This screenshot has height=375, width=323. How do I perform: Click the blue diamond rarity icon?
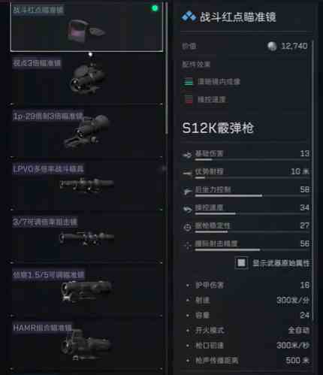pyautogui.click(x=189, y=17)
